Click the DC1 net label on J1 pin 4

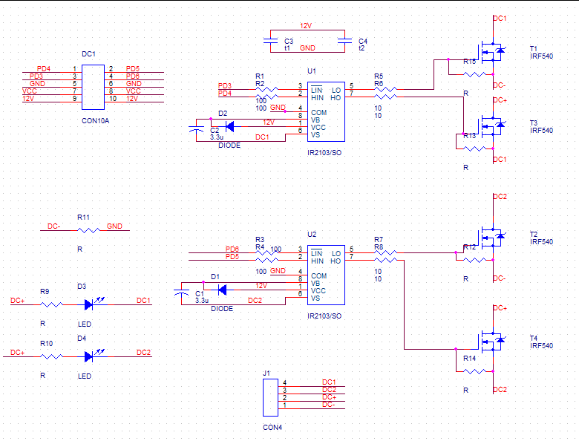click(329, 382)
